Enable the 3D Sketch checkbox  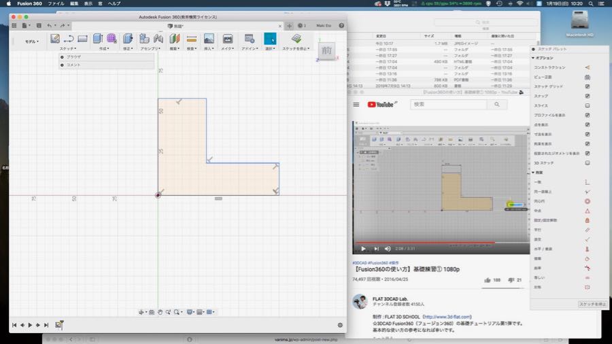[587, 163]
